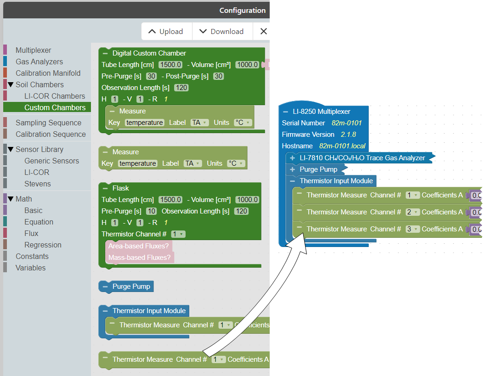Collapse the Sensor Library category triangle
The height and width of the screenshot is (376, 487).
coord(11,150)
